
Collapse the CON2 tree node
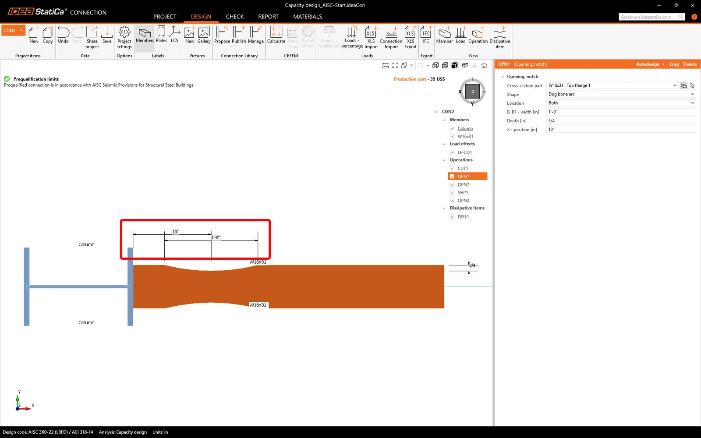point(436,112)
